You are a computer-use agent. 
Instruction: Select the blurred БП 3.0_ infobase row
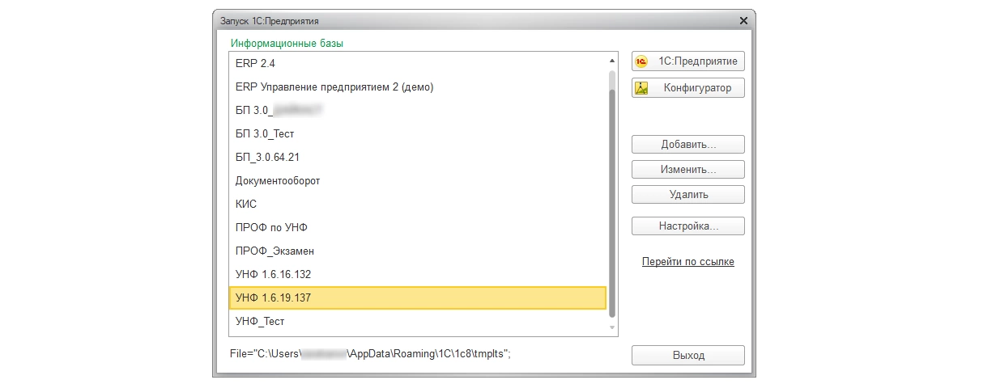pos(418,110)
